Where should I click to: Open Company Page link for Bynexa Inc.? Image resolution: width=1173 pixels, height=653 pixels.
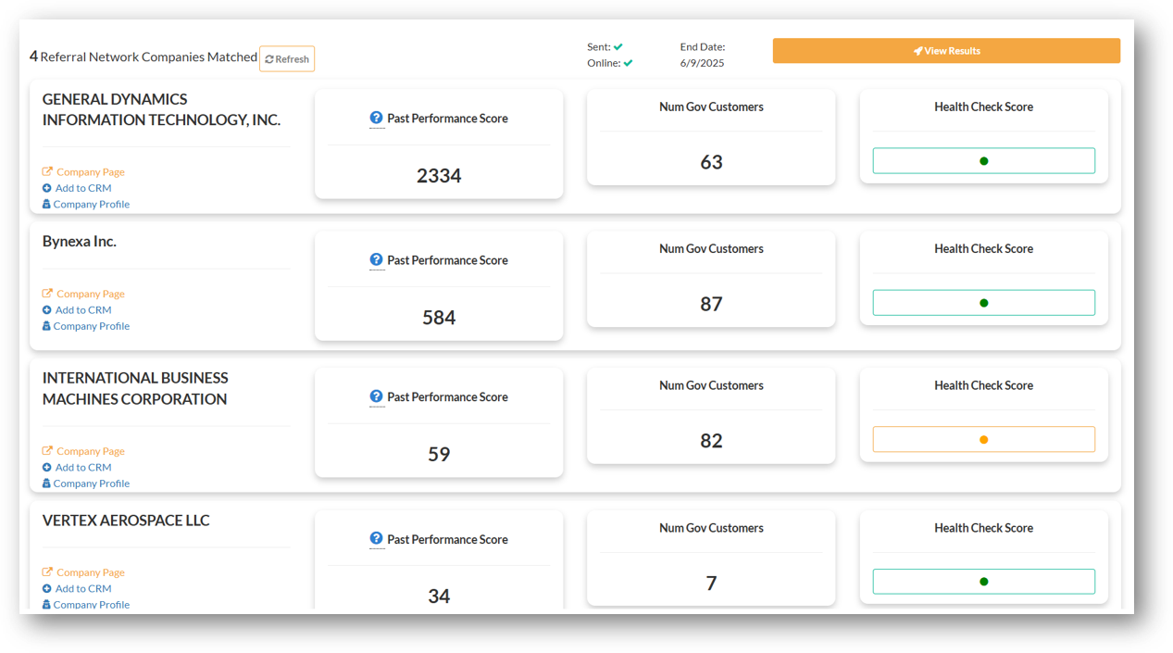click(90, 294)
